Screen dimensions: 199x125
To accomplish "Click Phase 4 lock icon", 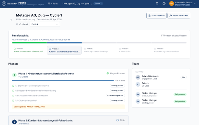I will tap(120, 49).
